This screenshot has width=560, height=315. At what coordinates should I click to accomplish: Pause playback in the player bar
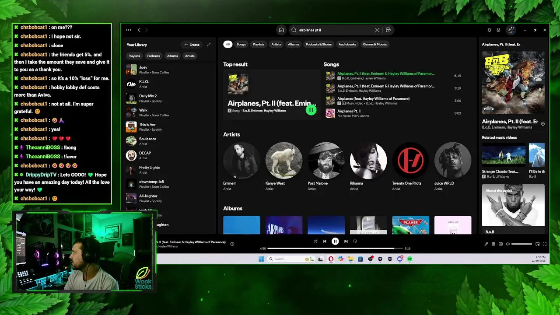click(335, 241)
